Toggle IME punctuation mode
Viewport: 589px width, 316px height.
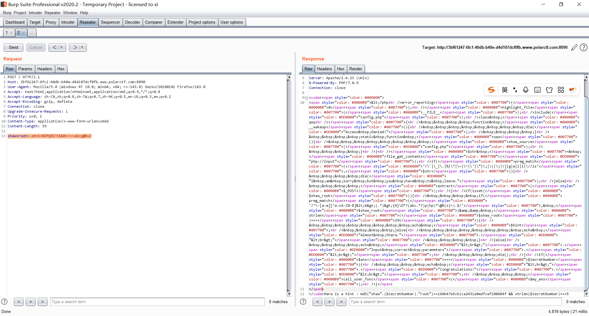(x=515, y=90)
